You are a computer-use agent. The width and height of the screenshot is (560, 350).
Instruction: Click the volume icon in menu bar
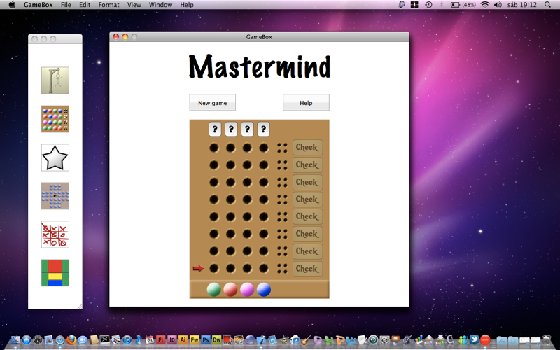coord(498,5)
